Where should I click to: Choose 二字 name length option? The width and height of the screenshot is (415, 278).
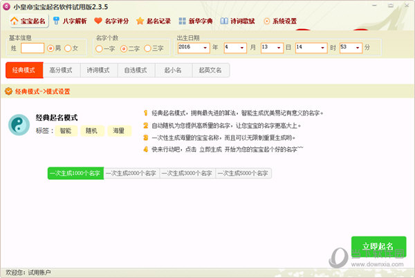tap(124, 49)
